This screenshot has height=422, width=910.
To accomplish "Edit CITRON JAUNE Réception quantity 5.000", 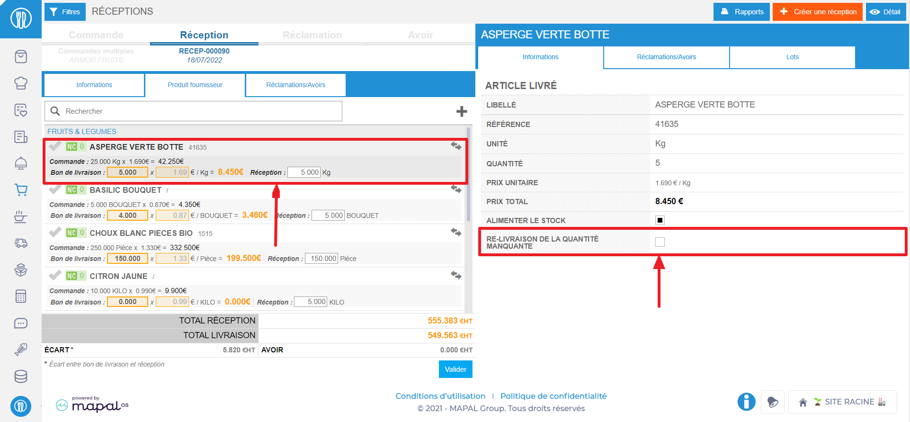I will (x=311, y=302).
